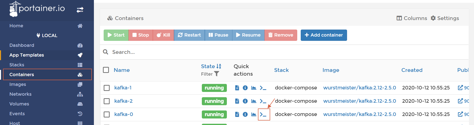Click running badge for kafka-1
The image size is (474, 125).
pos(214,88)
